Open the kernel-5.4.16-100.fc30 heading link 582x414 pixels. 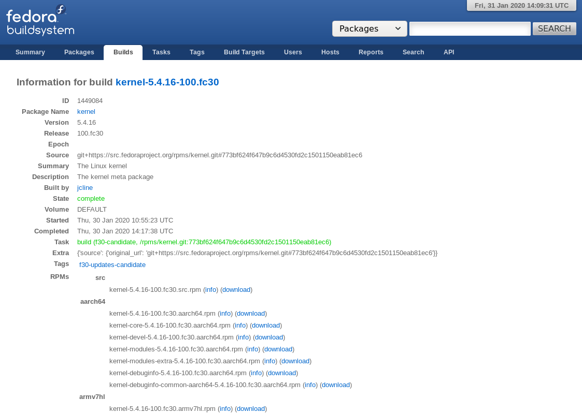pos(167,82)
